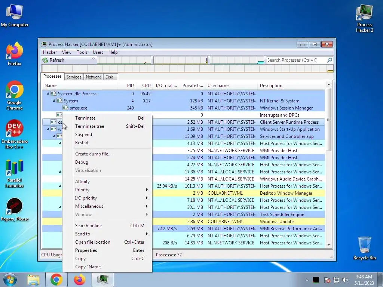
Task: Open the Help menu
Action: 113,52
